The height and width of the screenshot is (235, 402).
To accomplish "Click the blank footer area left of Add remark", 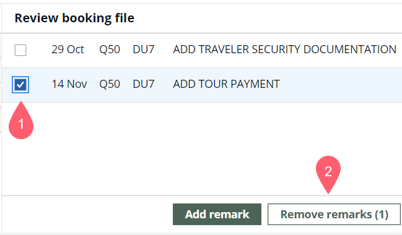I will click(87, 214).
